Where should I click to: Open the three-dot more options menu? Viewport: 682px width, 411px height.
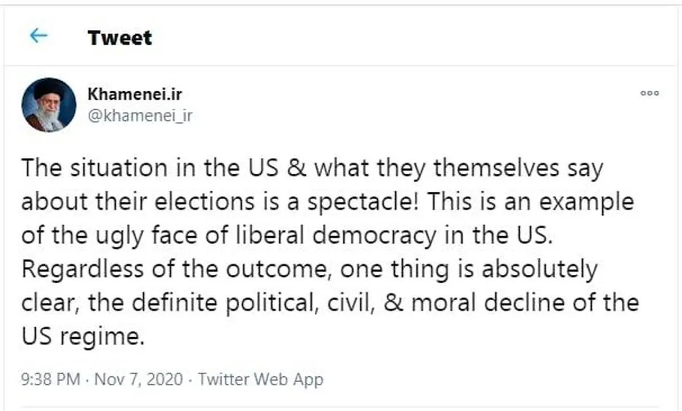(650, 94)
